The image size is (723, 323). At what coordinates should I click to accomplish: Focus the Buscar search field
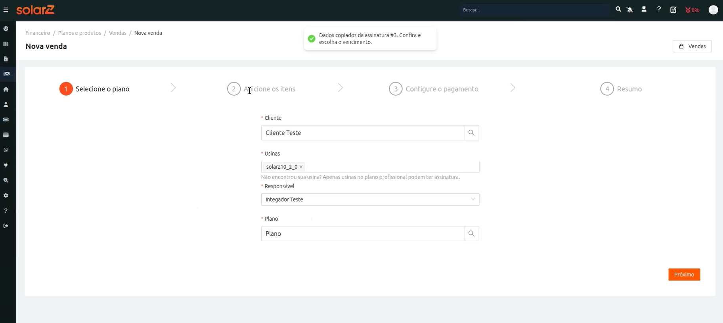click(x=535, y=10)
